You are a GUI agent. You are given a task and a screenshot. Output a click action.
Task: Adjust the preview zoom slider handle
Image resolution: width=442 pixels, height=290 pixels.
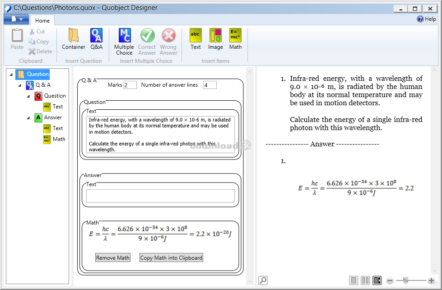(405, 281)
